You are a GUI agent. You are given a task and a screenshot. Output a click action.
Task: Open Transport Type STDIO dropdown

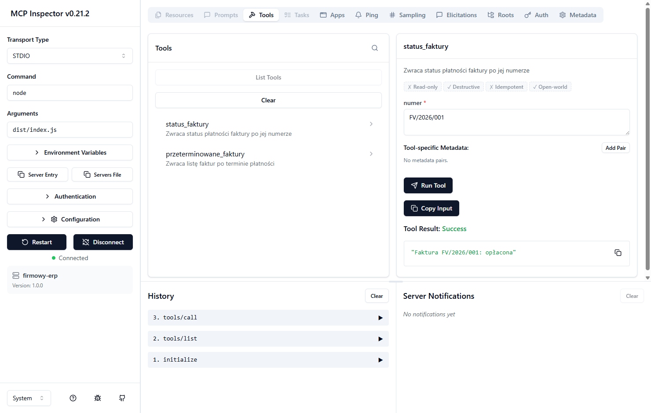70,56
